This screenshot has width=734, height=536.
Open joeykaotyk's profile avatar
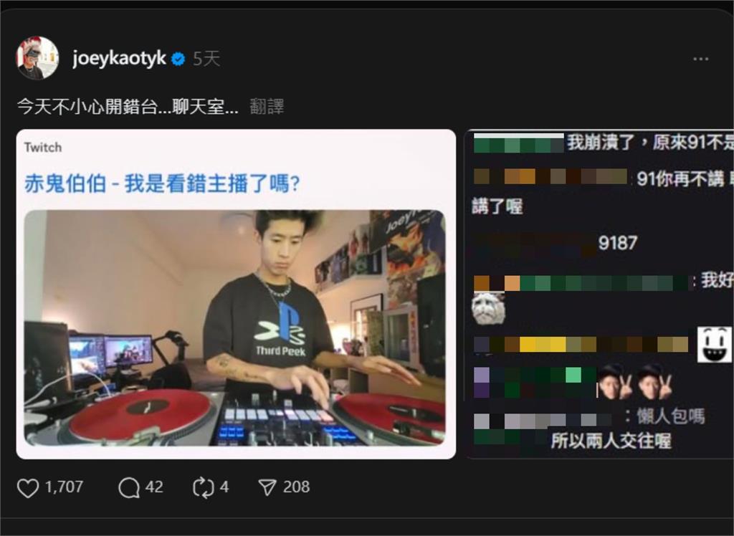37,58
